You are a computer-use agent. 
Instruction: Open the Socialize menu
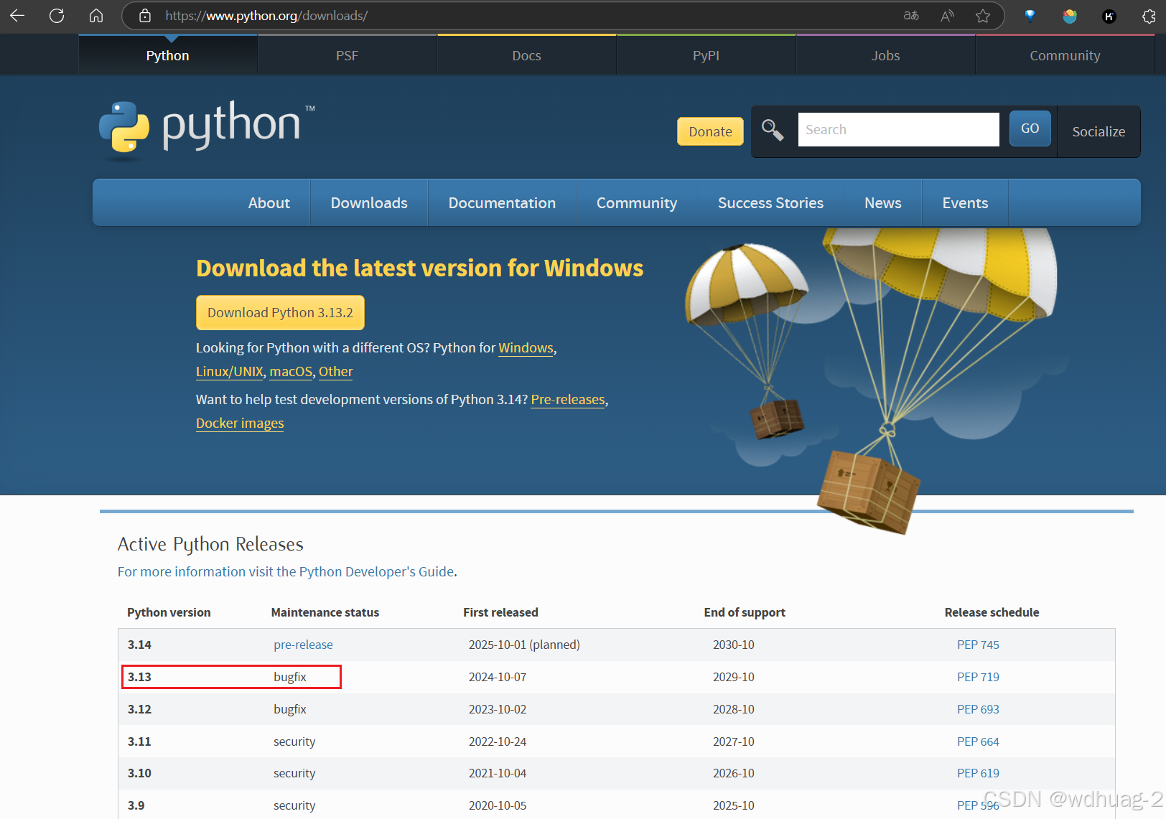[1099, 131]
